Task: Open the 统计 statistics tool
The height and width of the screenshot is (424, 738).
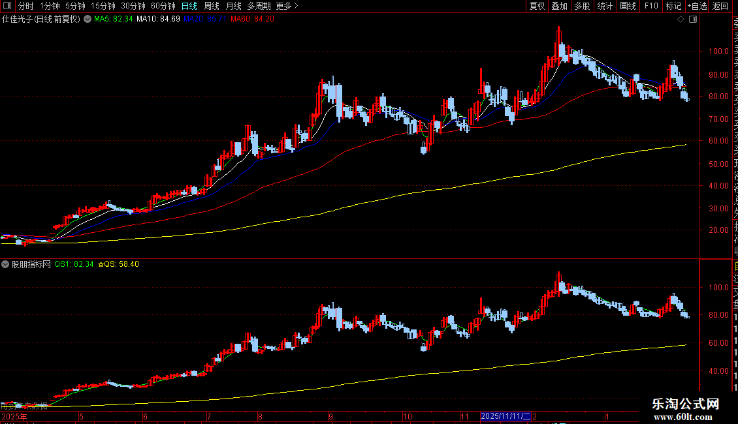Action: coord(605,6)
